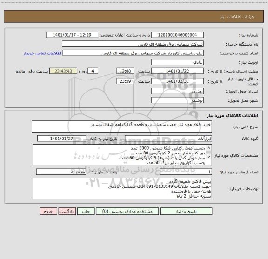Click استان محل تحویل field بوشهر
Image resolution: width=268 pixels, height=259 pixels.
pyautogui.click(x=177, y=92)
